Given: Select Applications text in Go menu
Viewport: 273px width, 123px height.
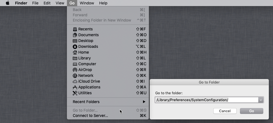Looking at the screenshot, I should coord(89,87).
